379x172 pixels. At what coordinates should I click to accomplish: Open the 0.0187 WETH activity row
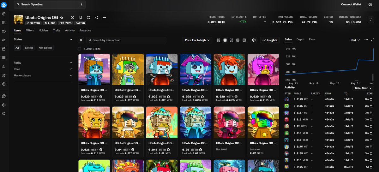[329, 112]
